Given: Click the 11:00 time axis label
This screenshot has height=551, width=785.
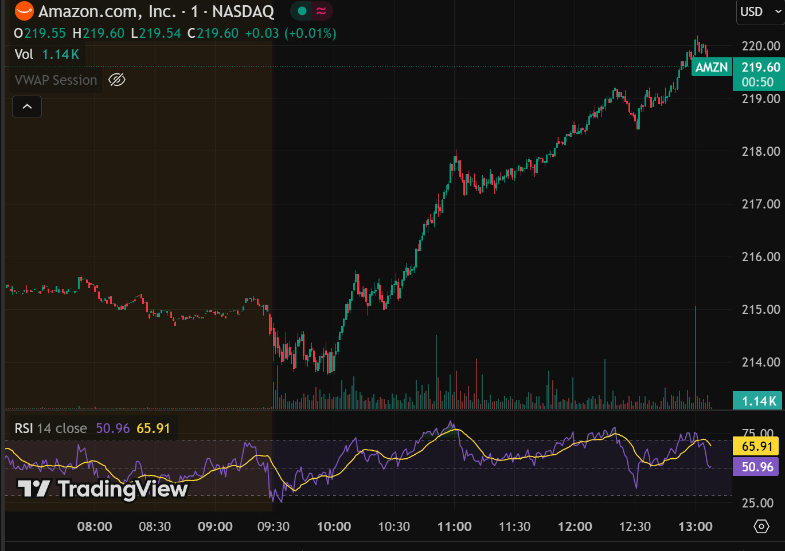Looking at the screenshot, I should point(454,526).
